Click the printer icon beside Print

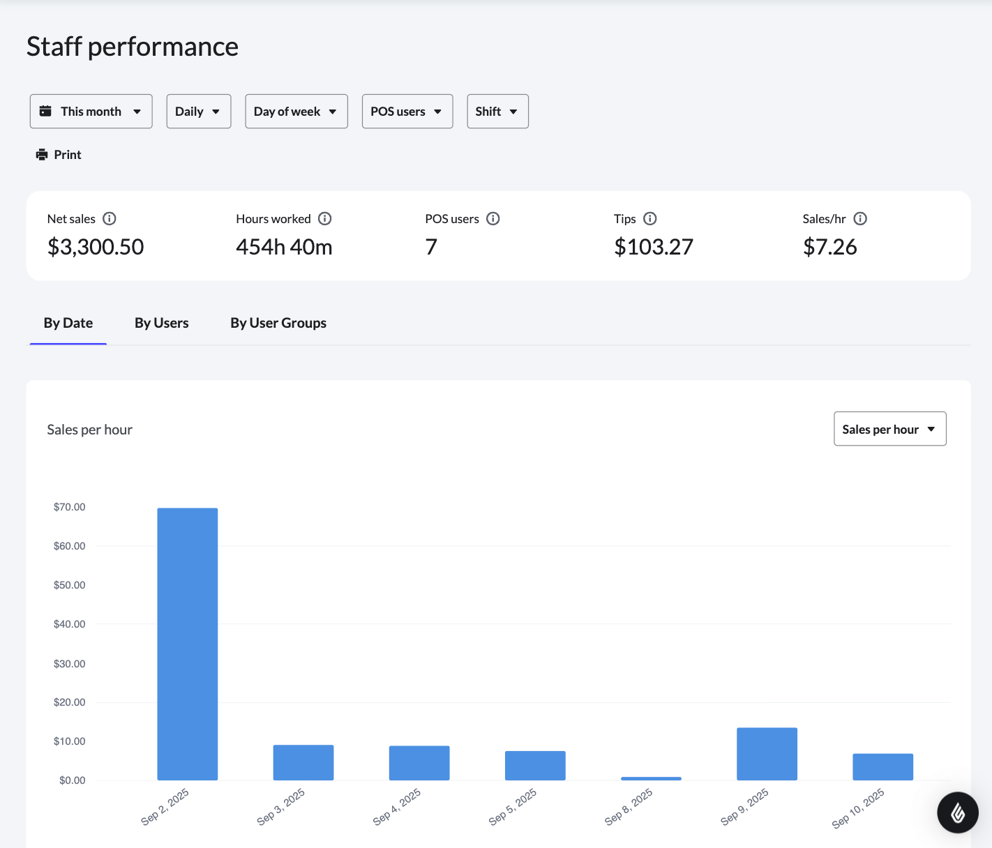[x=43, y=154]
